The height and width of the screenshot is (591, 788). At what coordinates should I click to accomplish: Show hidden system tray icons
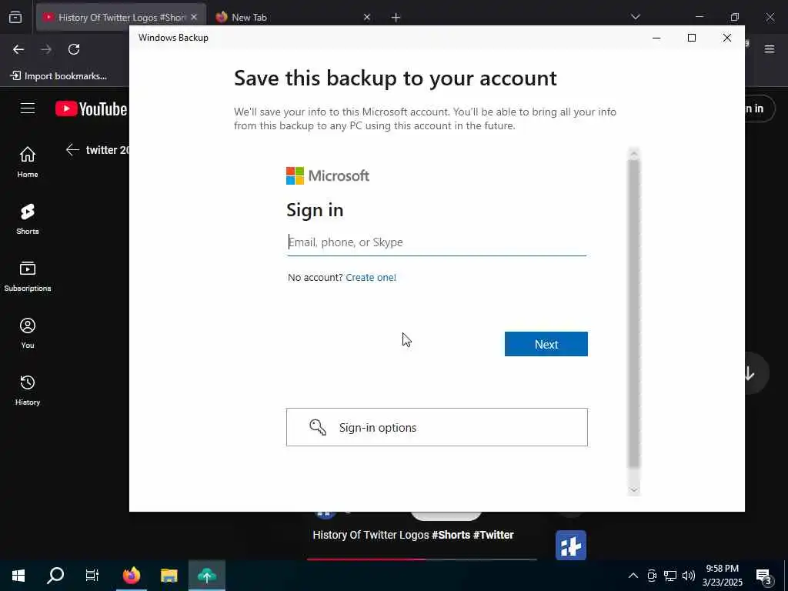click(633, 576)
